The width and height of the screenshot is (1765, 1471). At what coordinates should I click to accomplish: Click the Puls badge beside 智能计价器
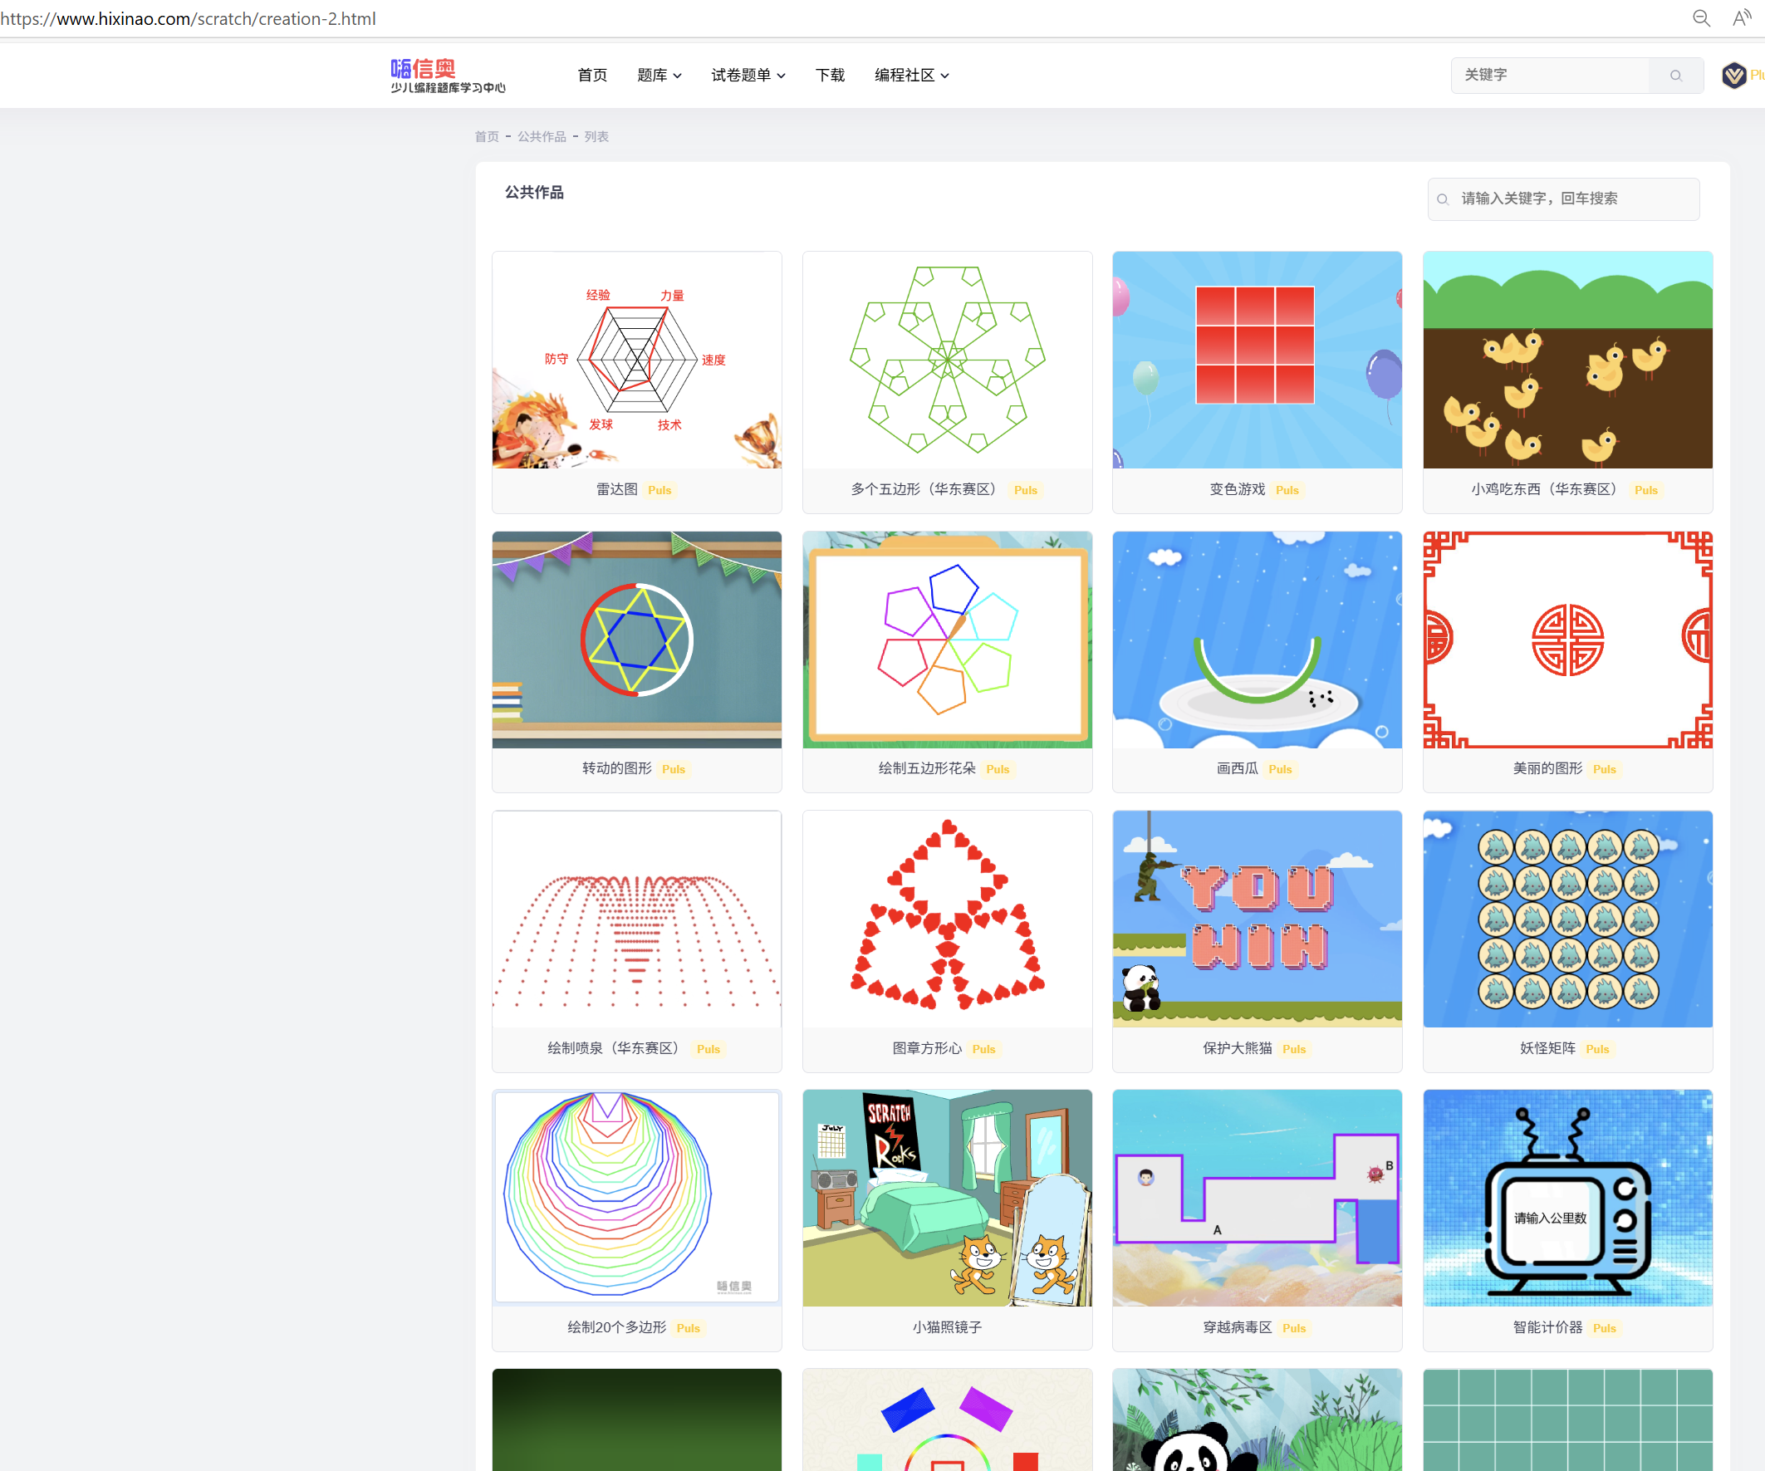click(x=1604, y=1328)
